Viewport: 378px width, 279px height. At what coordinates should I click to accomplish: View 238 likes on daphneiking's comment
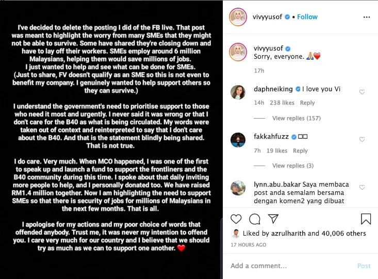282,103
